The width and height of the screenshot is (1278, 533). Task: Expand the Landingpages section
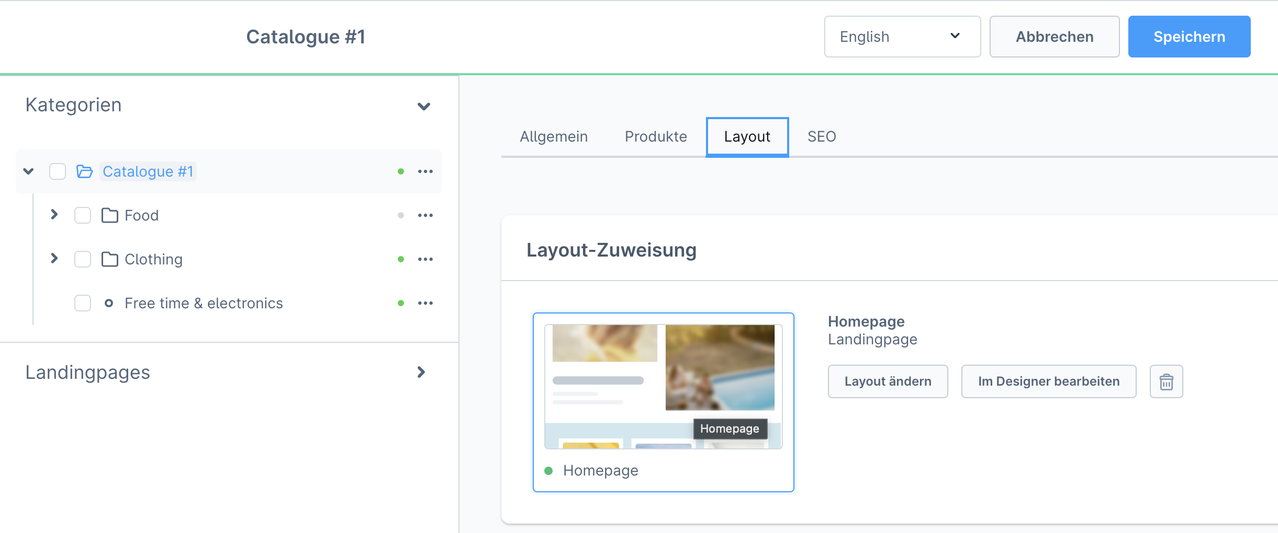click(x=421, y=372)
